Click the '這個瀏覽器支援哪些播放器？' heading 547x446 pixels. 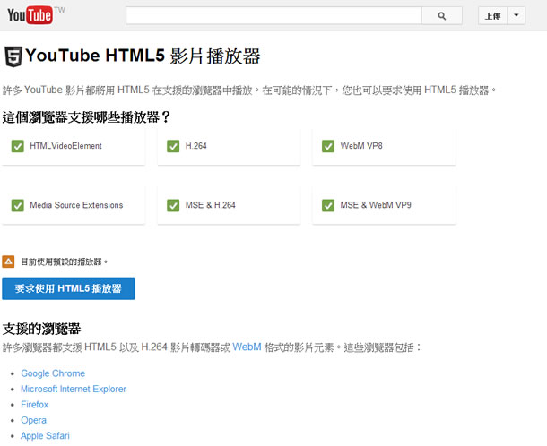pyautogui.click(x=86, y=117)
